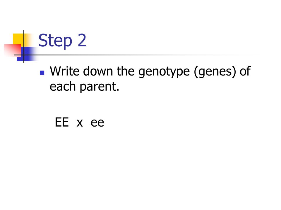
Task: Click the word "parent."
Action: (100, 87)
